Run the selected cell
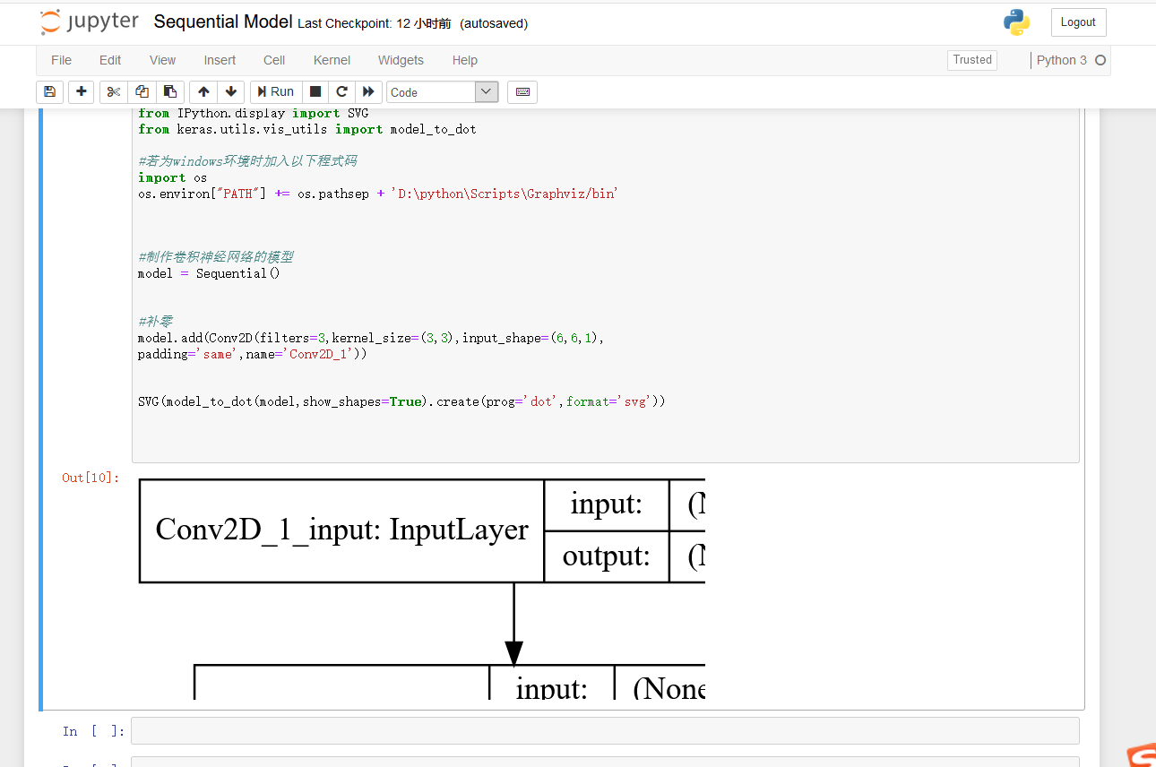 [275, 91]
